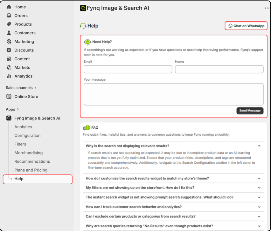Go to Discounts section

24,50
